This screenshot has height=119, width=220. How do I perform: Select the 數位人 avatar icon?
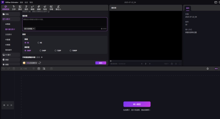click(58, 7)
